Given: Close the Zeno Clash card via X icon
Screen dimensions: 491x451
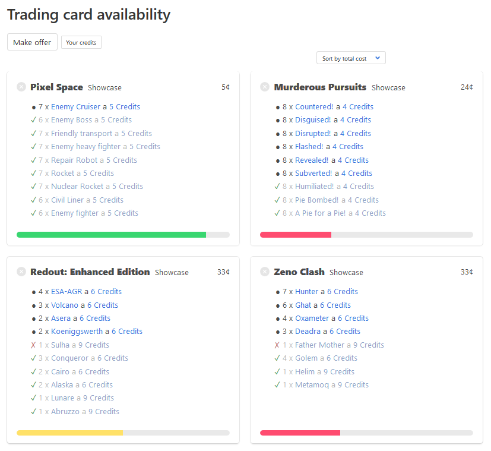Looking at the screenshot, I should pos(265,272).
